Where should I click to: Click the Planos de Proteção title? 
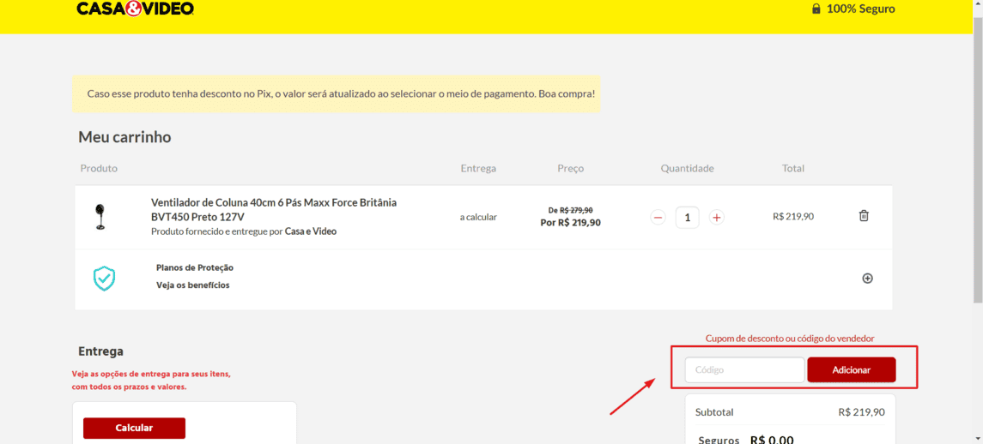[194, 267]
